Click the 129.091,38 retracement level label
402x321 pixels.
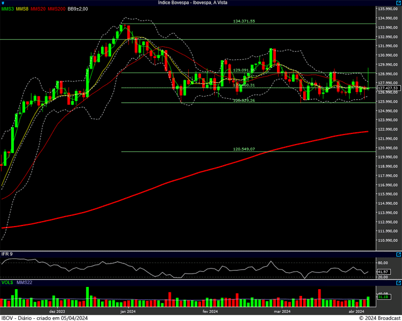(x=243, y=70)
